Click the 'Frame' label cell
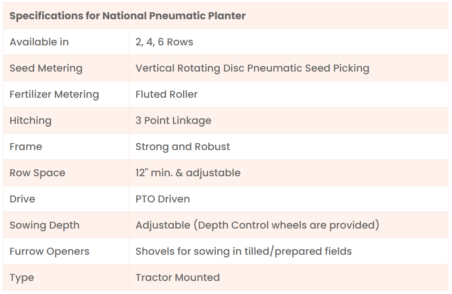This screenshot has height=294, width=452. [26, 147]
